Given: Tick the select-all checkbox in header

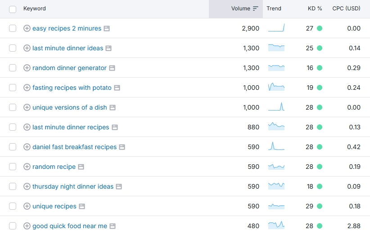Looking at the screenshot, I should pyautogui.click(x=13, y=9).
